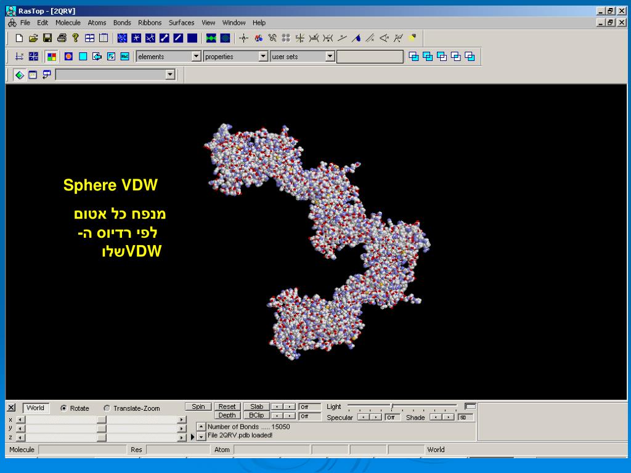Click the yellow question mark help icon
This screenshot has height=473, width=631.
(x=75, y=38)
